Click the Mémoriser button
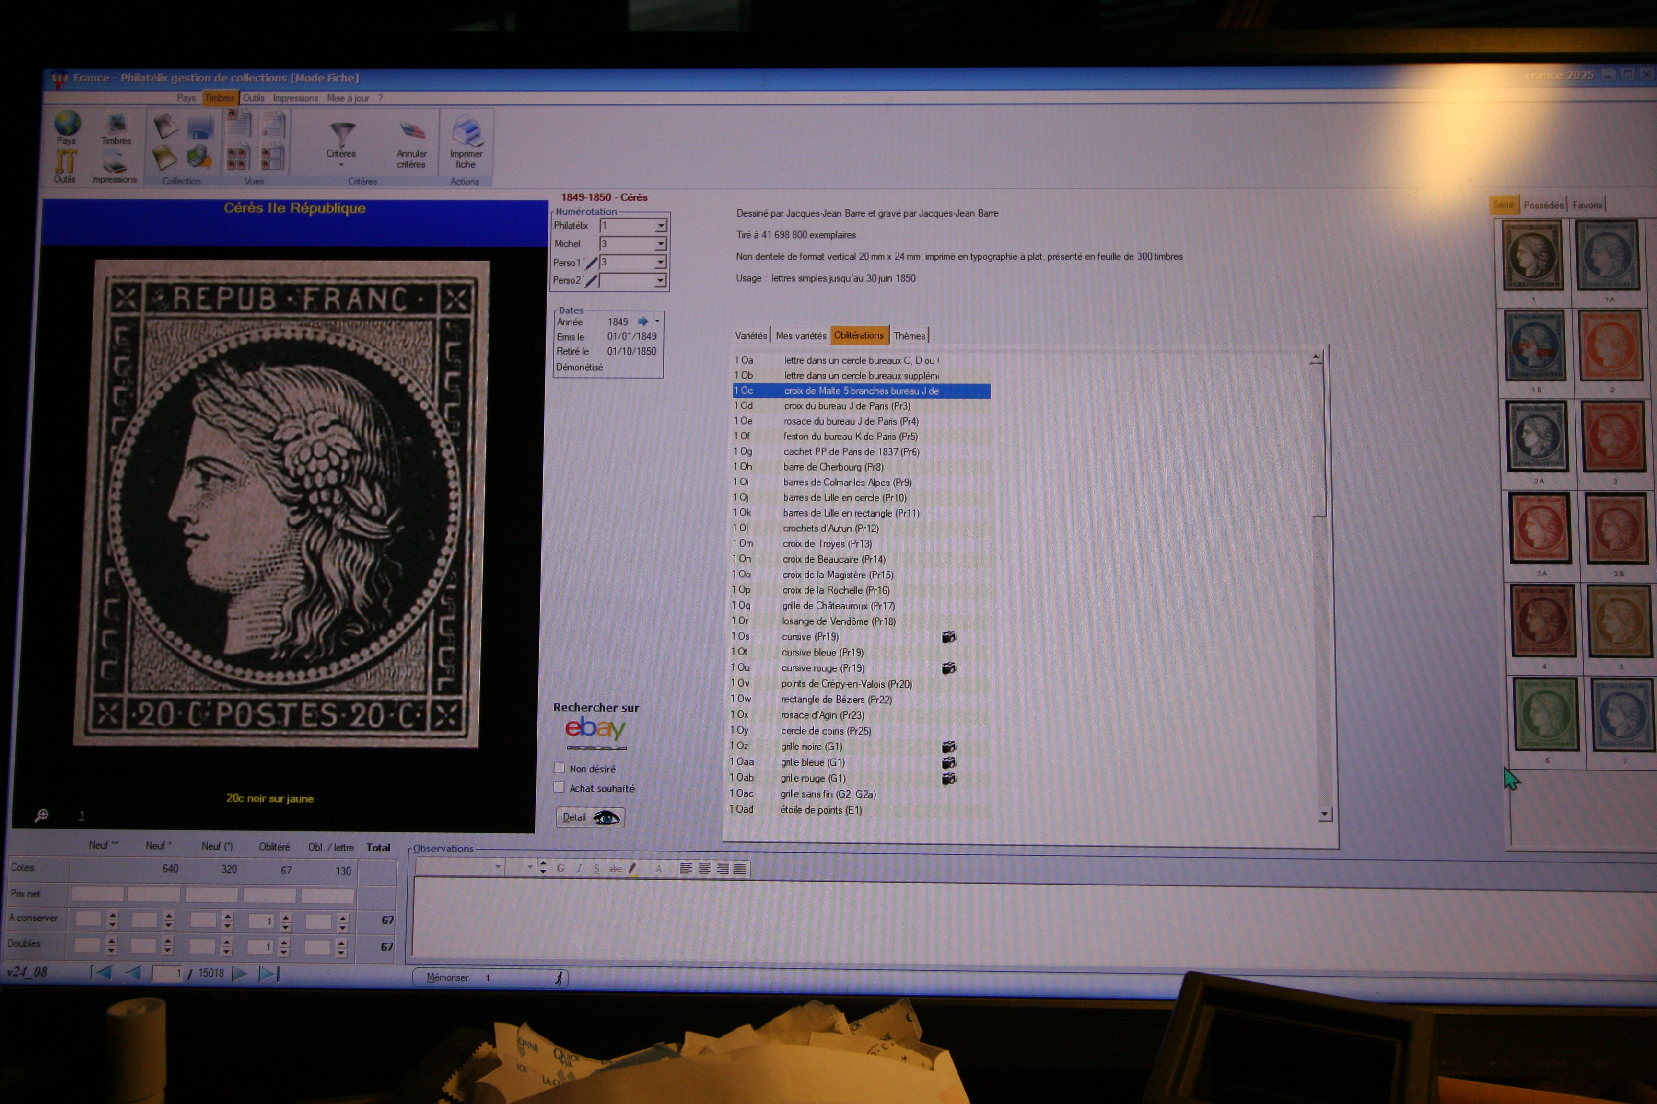The width and height of the screenshot is (1657, 1104). point(447,978)
